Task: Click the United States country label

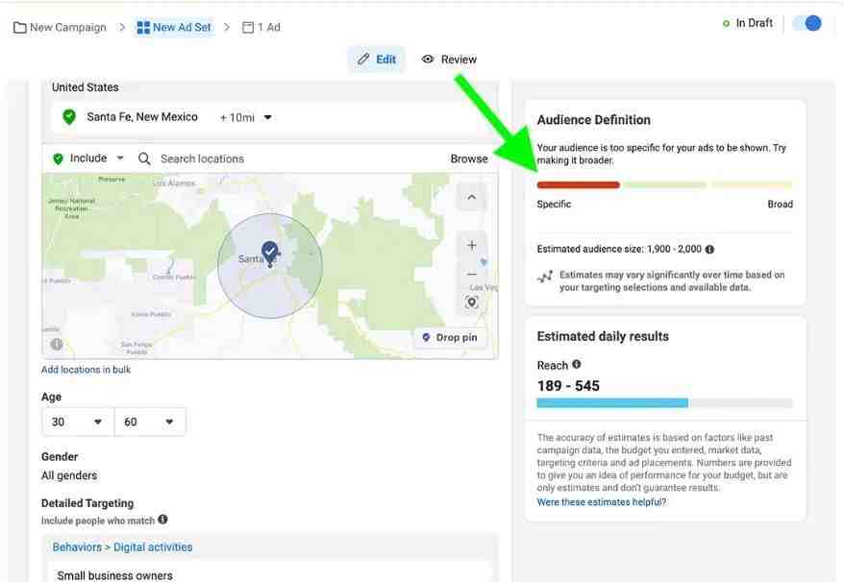Action: coord(85,87)
